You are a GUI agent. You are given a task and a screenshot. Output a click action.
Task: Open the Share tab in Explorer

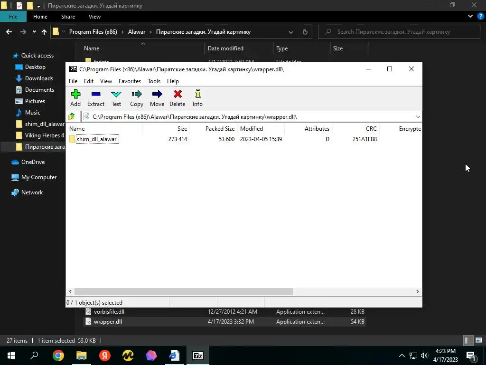(68, 17)
